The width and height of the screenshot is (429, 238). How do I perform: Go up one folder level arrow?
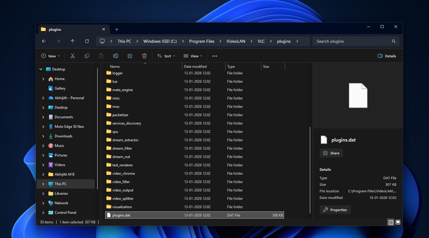coord(73,41)
